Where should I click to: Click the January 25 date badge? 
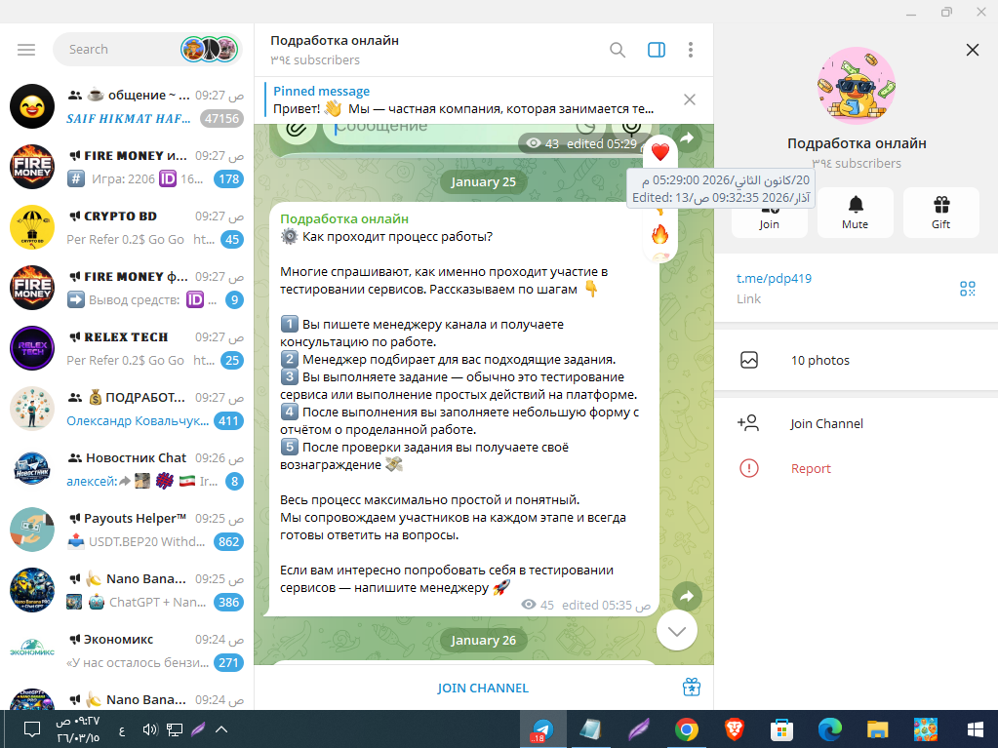coord(483,182)
